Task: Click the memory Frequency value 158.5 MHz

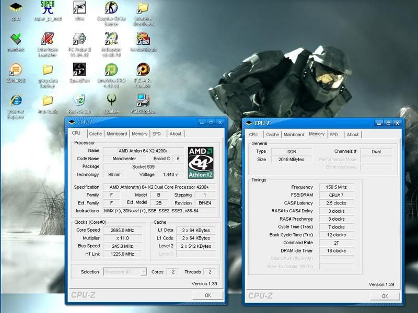Action: click(336, 187)
